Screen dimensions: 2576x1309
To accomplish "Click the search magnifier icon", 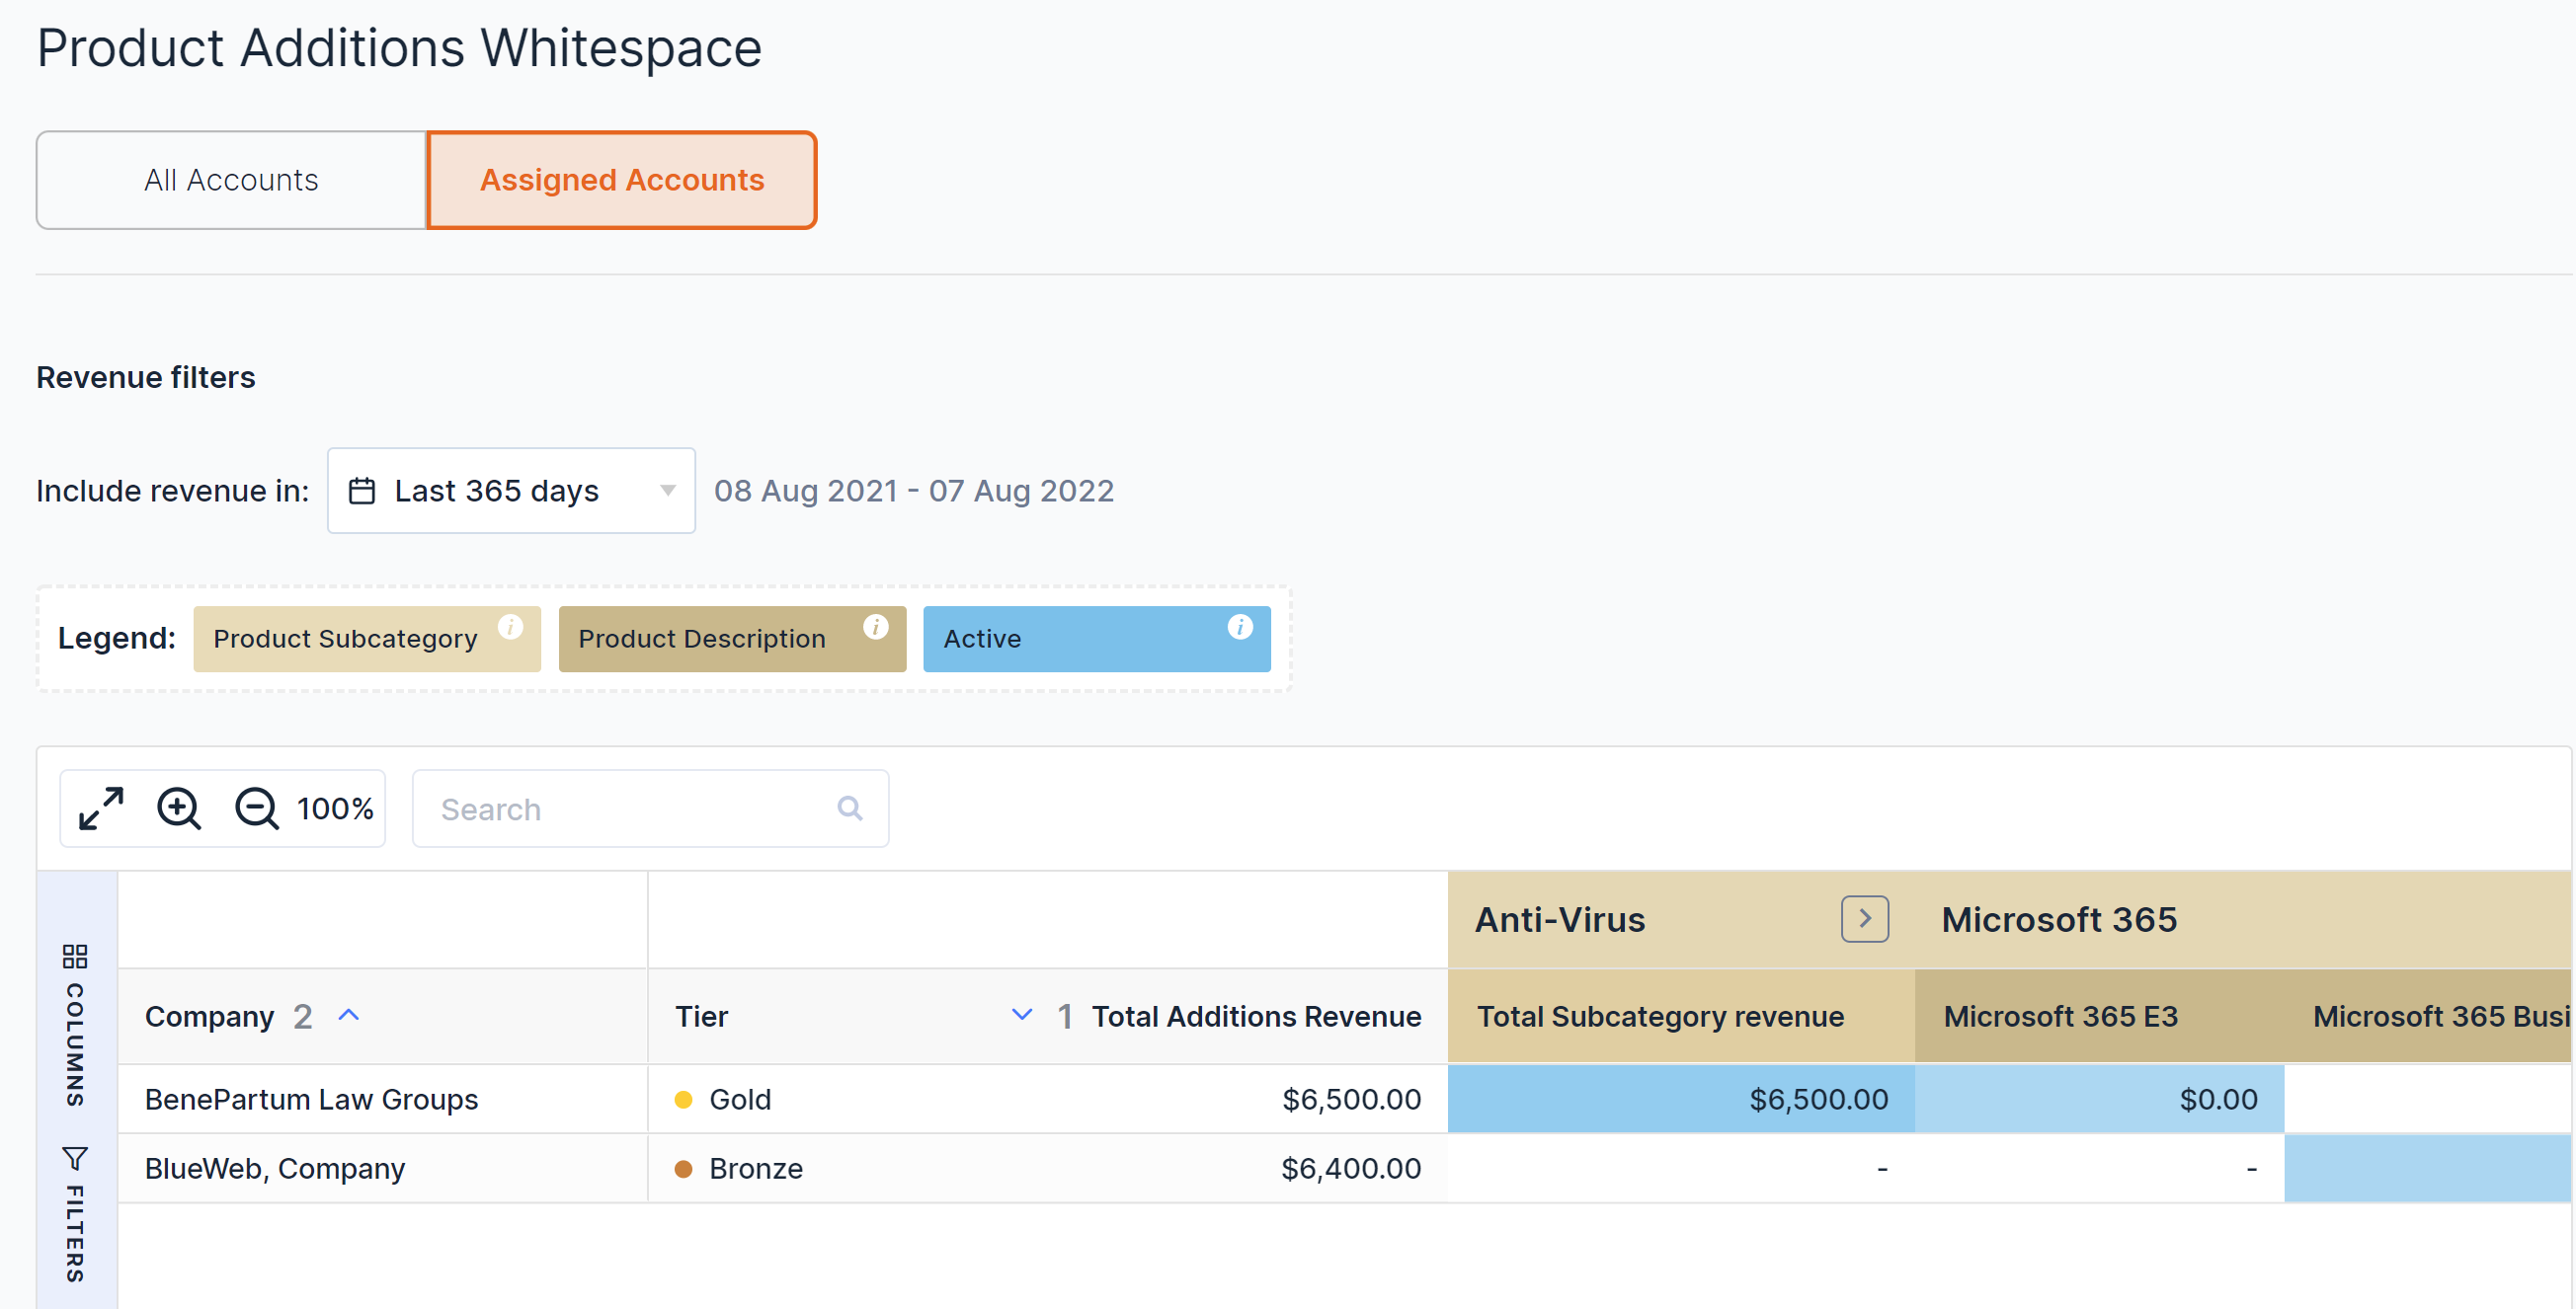I will click(850, 808).
